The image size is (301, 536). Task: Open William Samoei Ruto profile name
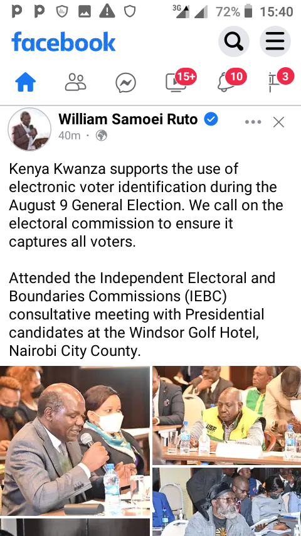128,119
